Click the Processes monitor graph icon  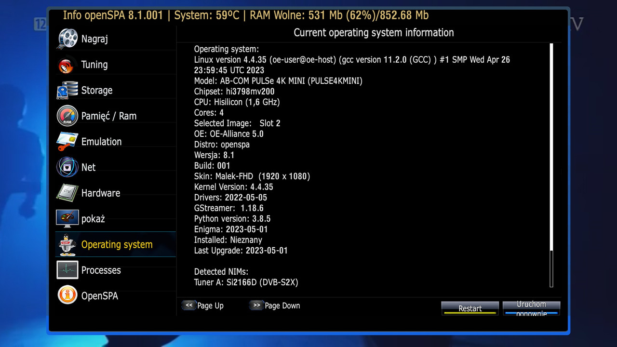click(67, 270)
